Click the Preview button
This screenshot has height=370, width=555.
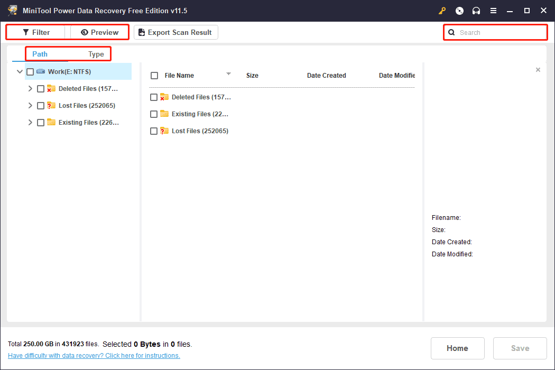click(99, 32)
